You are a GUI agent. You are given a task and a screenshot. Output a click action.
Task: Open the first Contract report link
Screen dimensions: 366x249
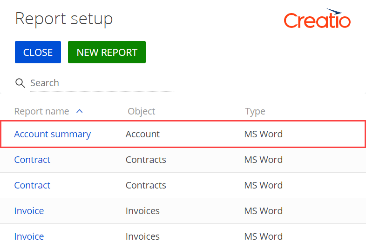[x=32, y=160]
